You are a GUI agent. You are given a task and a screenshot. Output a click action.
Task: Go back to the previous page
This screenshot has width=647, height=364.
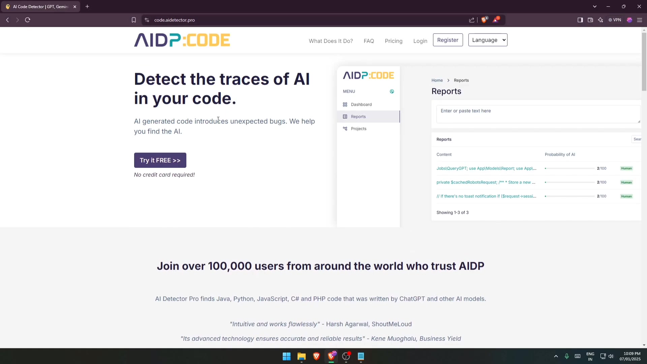pyautogui.click(x=7, y=20)
